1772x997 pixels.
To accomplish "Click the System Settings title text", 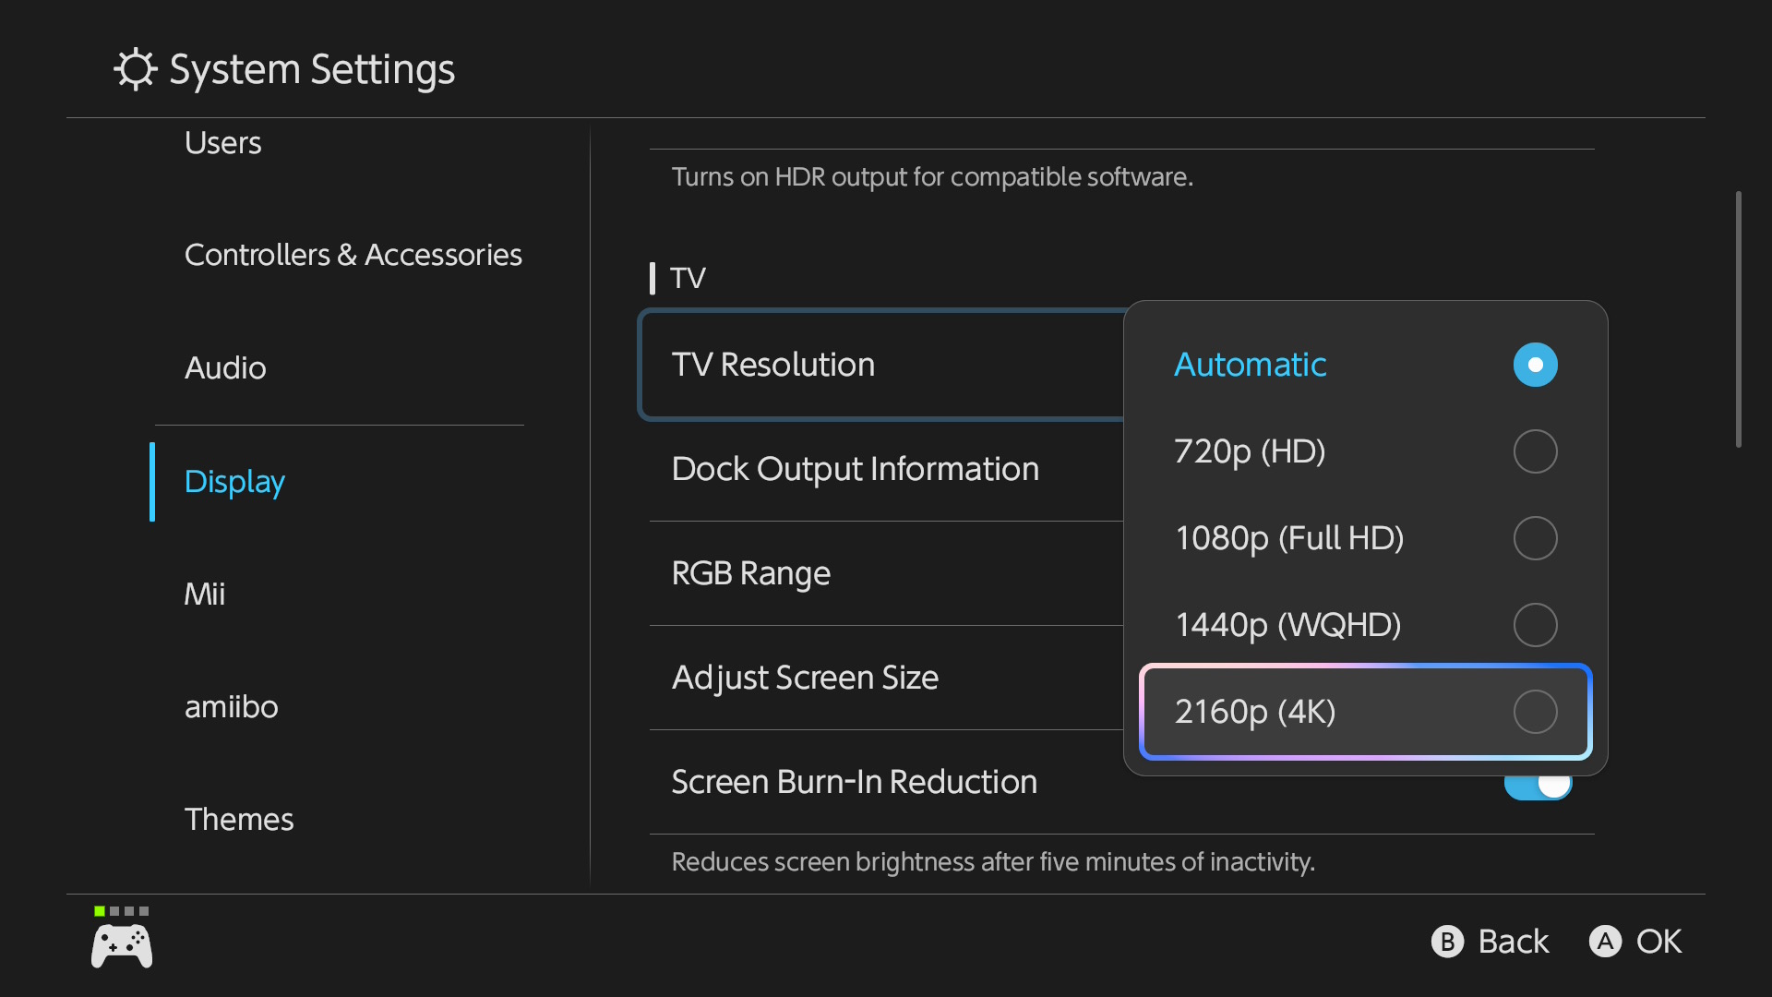I will [312, 69].
